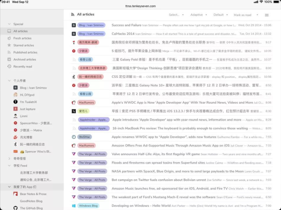Viewport: 281px width, 210px height.
Task: Click the Windows Blog feed tag
Action: (x=88, y=206)
